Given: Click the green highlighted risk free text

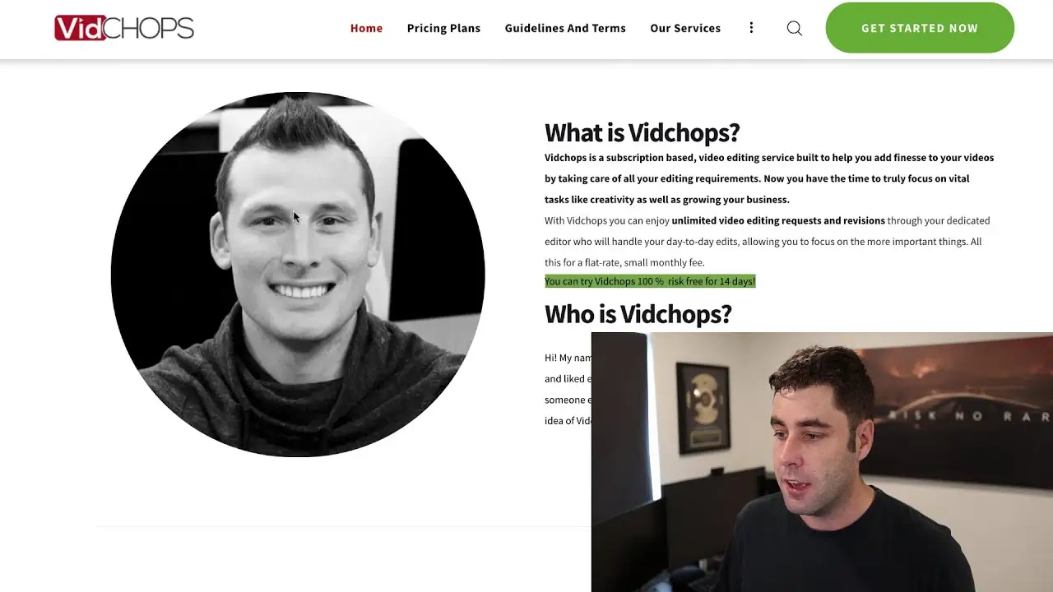Looking at the screenshot, I should coord(650,281).
